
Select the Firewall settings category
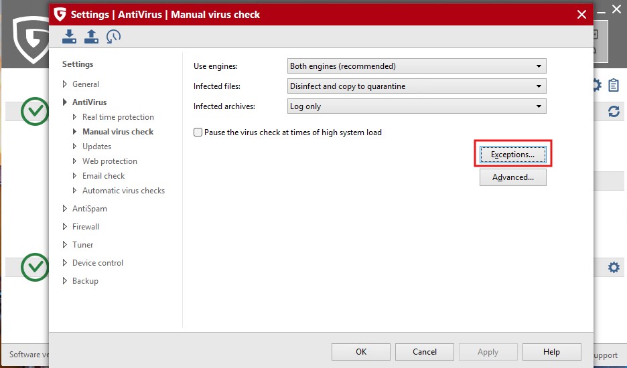coord(86,227)
